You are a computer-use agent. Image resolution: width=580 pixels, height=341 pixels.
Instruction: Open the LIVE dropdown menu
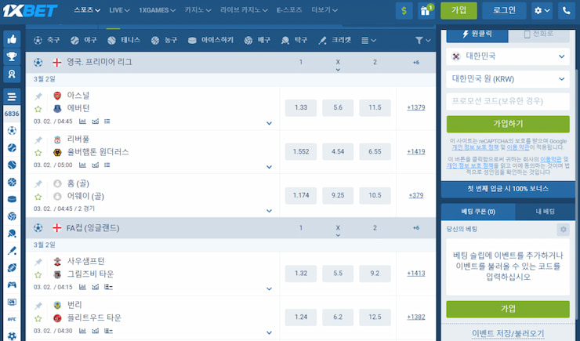click(119, 10)
